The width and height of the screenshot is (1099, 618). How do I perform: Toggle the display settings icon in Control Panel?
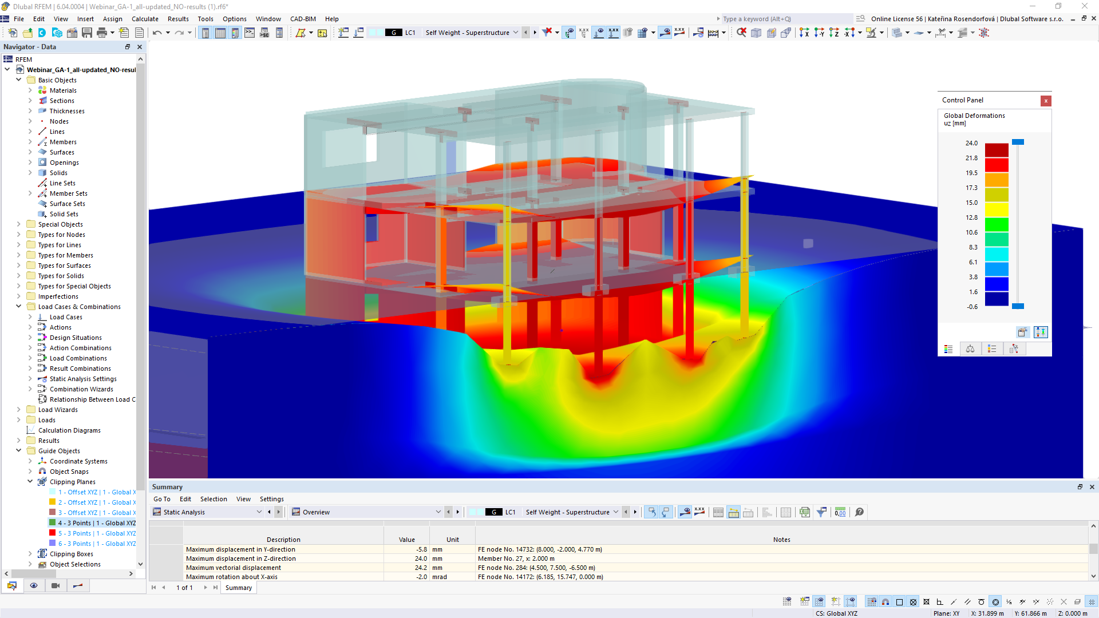1041,332
